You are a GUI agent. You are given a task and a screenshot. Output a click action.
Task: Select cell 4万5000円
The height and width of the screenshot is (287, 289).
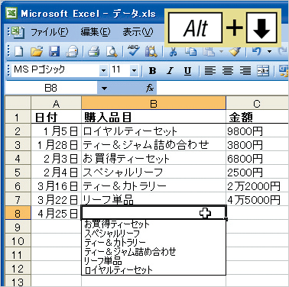[258, 200]
